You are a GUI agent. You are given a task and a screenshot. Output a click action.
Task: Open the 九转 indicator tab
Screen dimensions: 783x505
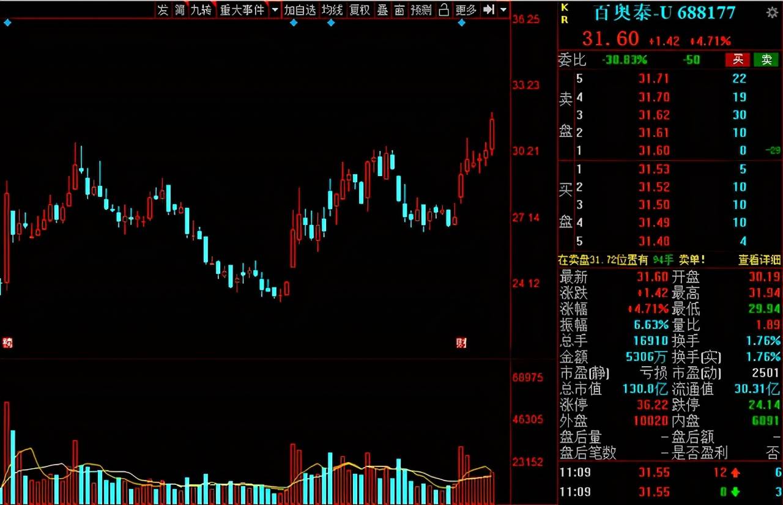click(x=201, y=10)
